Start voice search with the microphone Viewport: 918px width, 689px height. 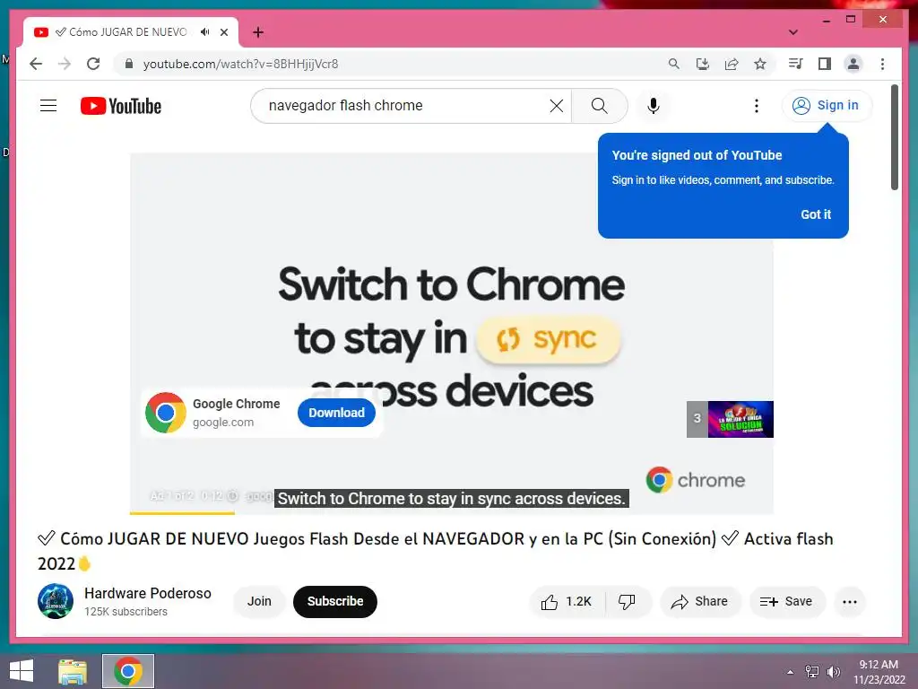point(654,106)
